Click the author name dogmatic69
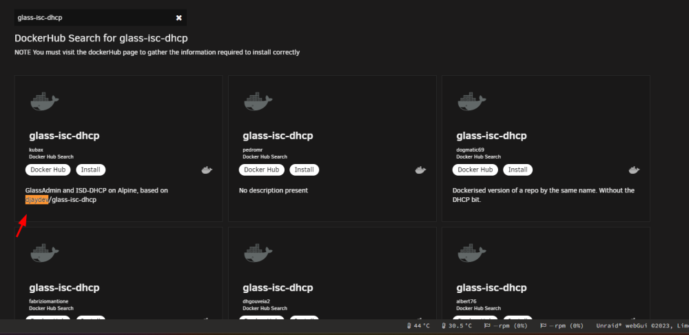 tap(470, 150)
